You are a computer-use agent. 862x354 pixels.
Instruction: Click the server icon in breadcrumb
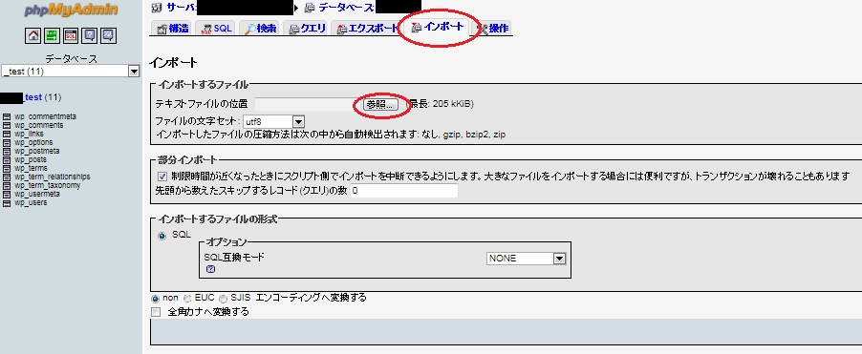click(x=158, y=8)
